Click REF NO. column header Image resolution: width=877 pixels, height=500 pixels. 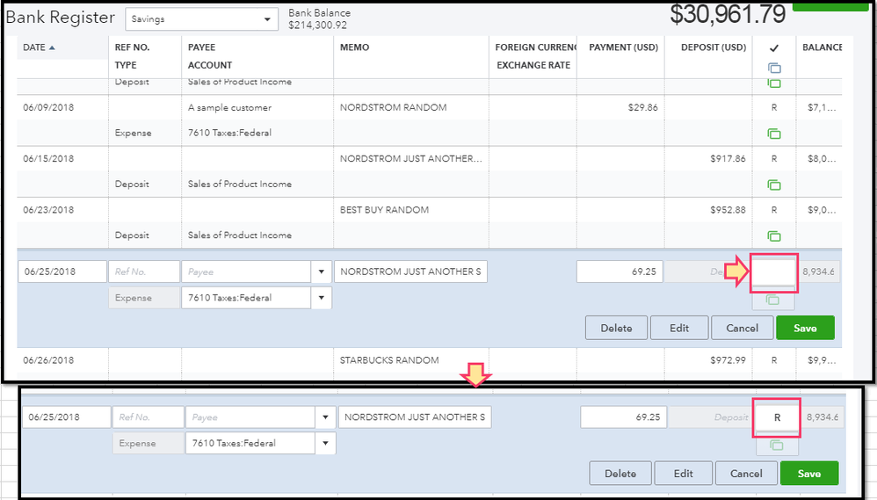pos(132,47)
